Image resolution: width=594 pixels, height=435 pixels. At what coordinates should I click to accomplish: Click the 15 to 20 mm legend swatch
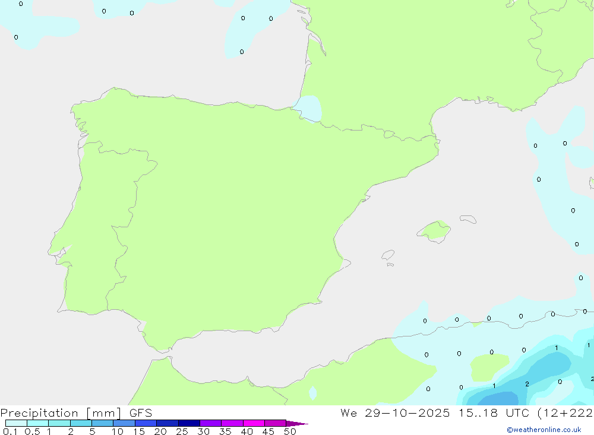coord(146,423)
